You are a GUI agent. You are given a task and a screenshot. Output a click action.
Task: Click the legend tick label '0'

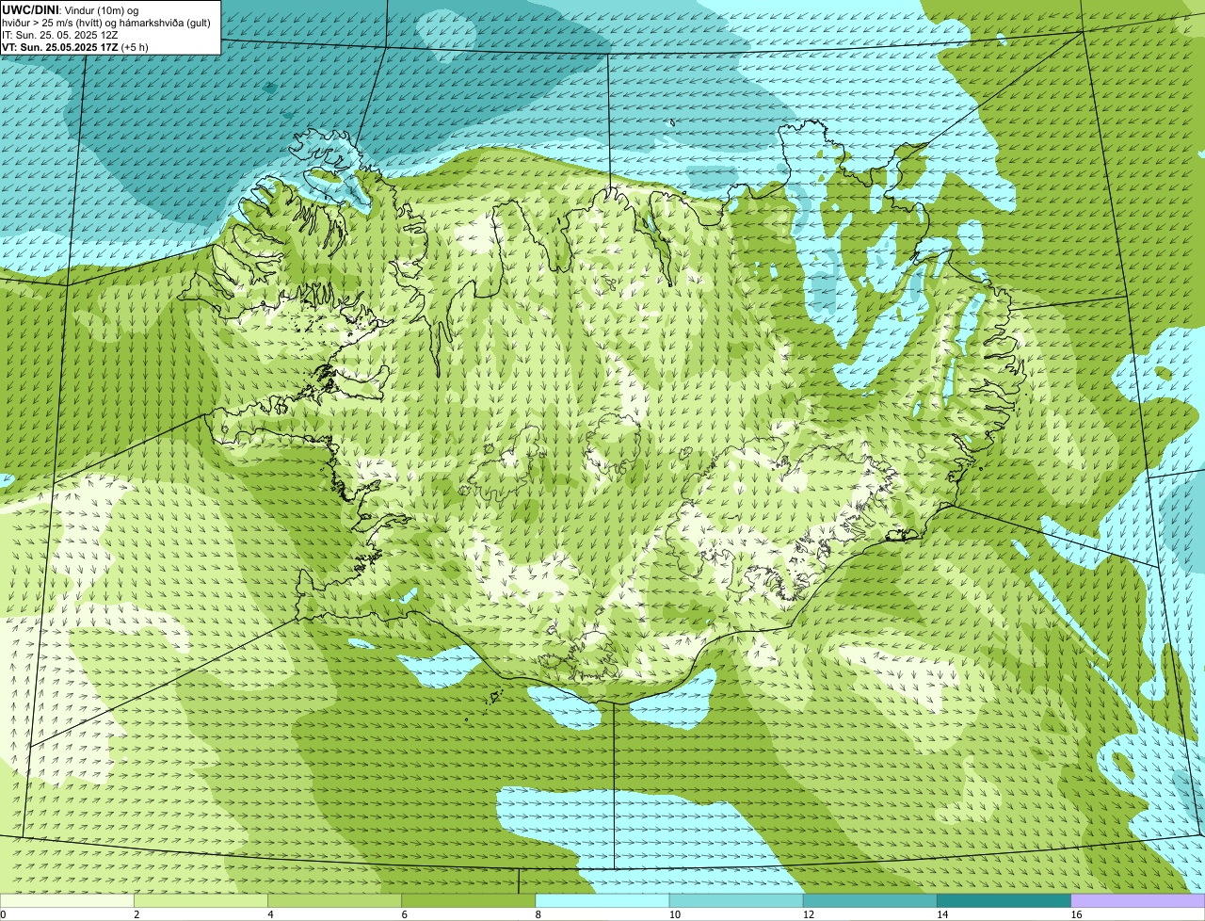click(3, 914)
